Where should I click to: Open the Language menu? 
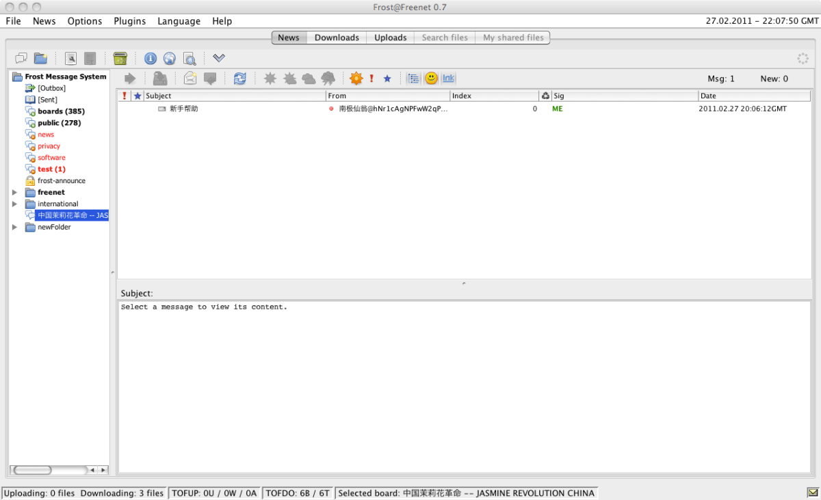[179, 21]
